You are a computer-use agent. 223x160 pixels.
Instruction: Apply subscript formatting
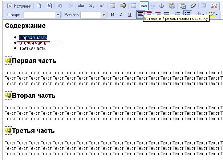click(91, 6)
